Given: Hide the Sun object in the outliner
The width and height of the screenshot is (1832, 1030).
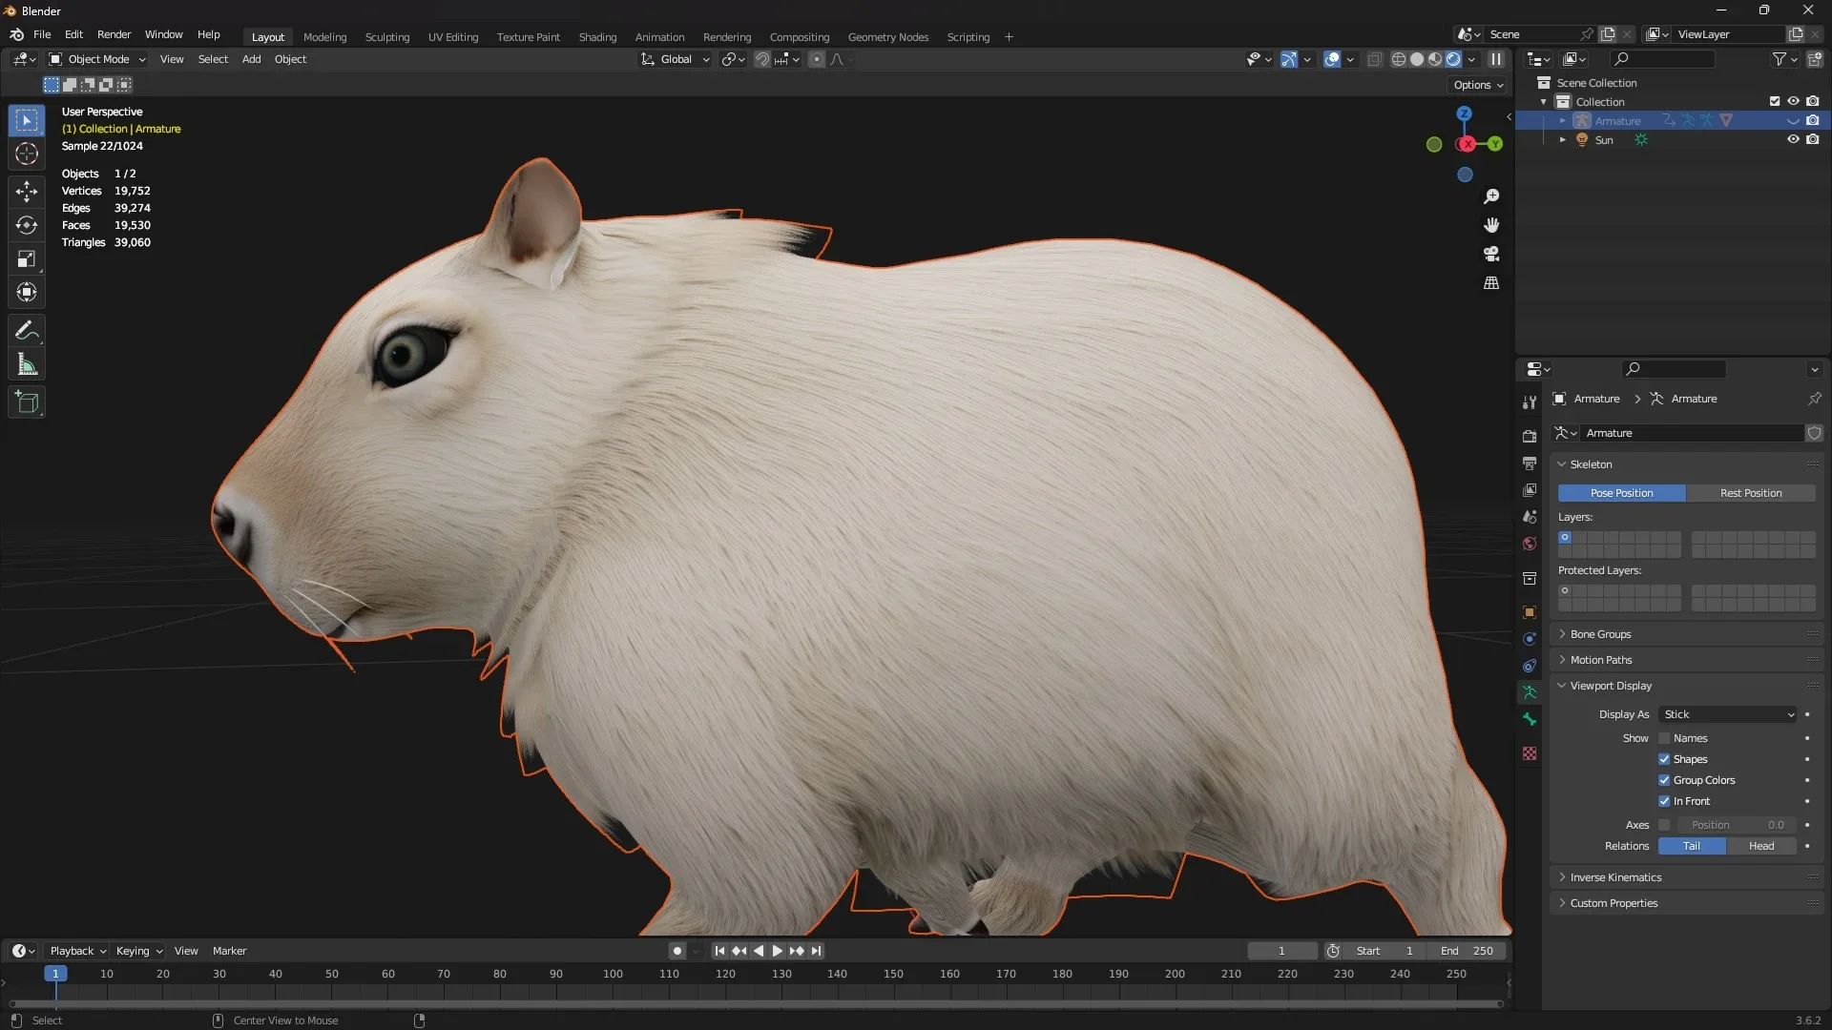Looking at the screenshot, I should (1794, 139).
